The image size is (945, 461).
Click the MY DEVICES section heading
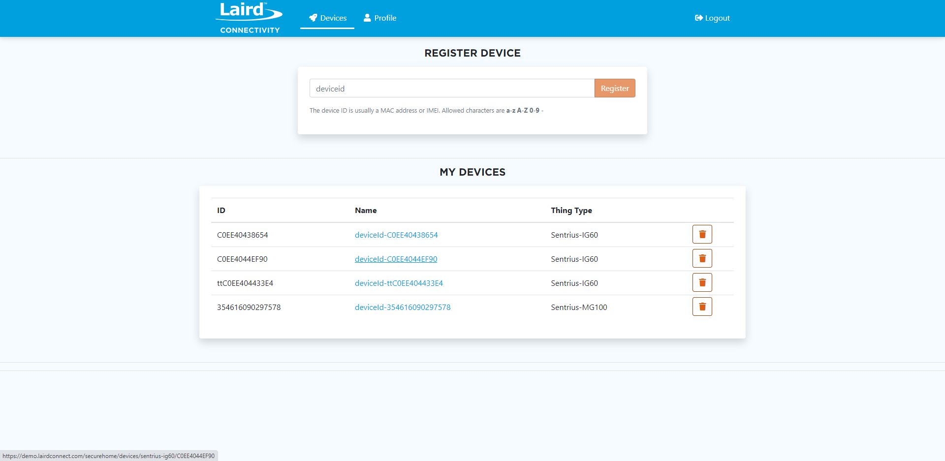[x=472, y=172]
